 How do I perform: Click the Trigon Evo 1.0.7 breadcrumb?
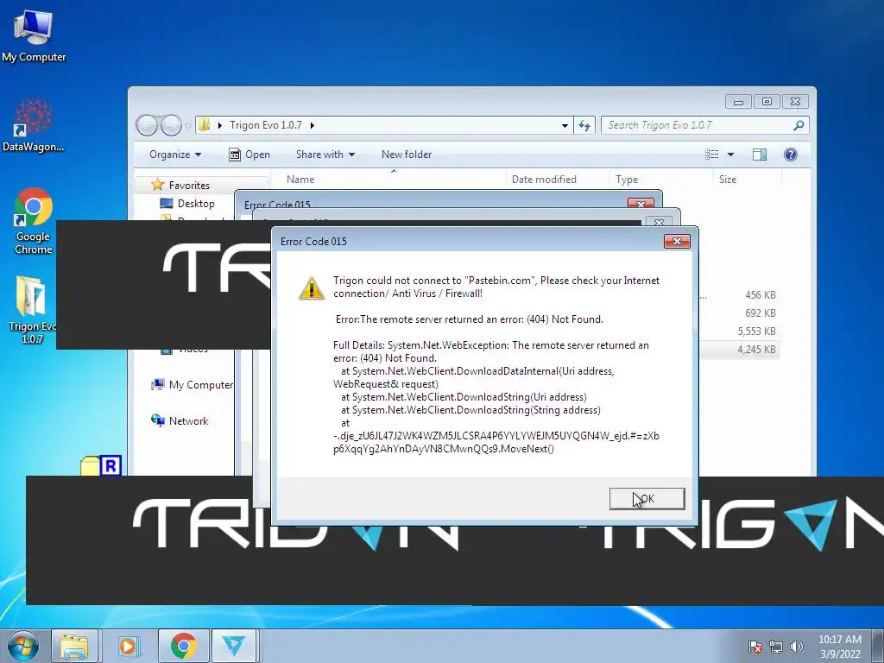[x=265, y=125]
